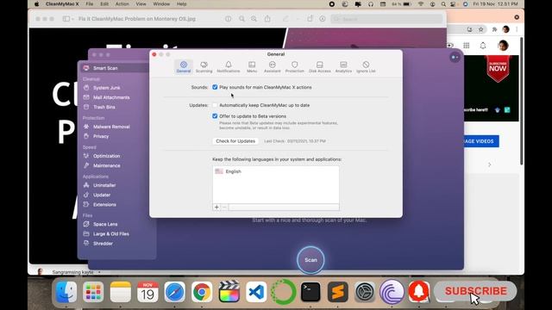Open the Chrome extensions puzzle icon

click(494, 30)
